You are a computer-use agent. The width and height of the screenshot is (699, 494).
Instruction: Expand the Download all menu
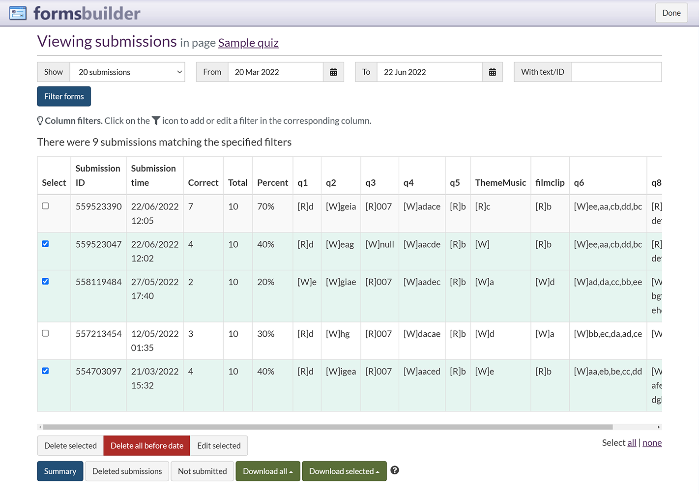click(268, 471)
